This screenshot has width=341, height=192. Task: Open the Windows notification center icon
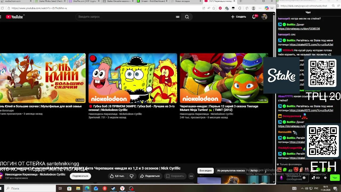[x=335, y=189]
